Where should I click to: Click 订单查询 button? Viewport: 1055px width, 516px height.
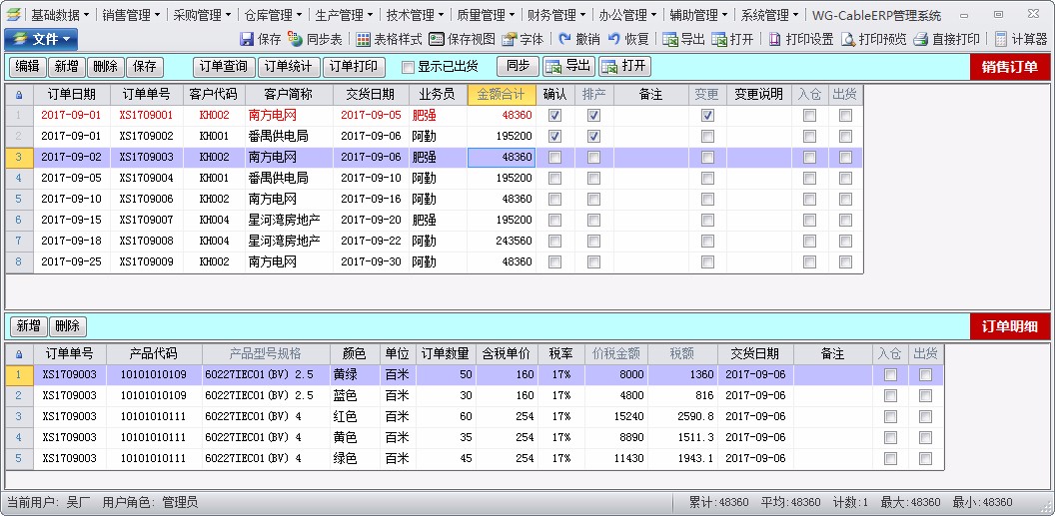pyautogui.click(x=224, y=67)
